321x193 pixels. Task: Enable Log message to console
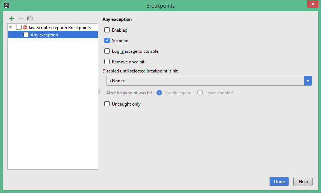[x=107, y=51]
